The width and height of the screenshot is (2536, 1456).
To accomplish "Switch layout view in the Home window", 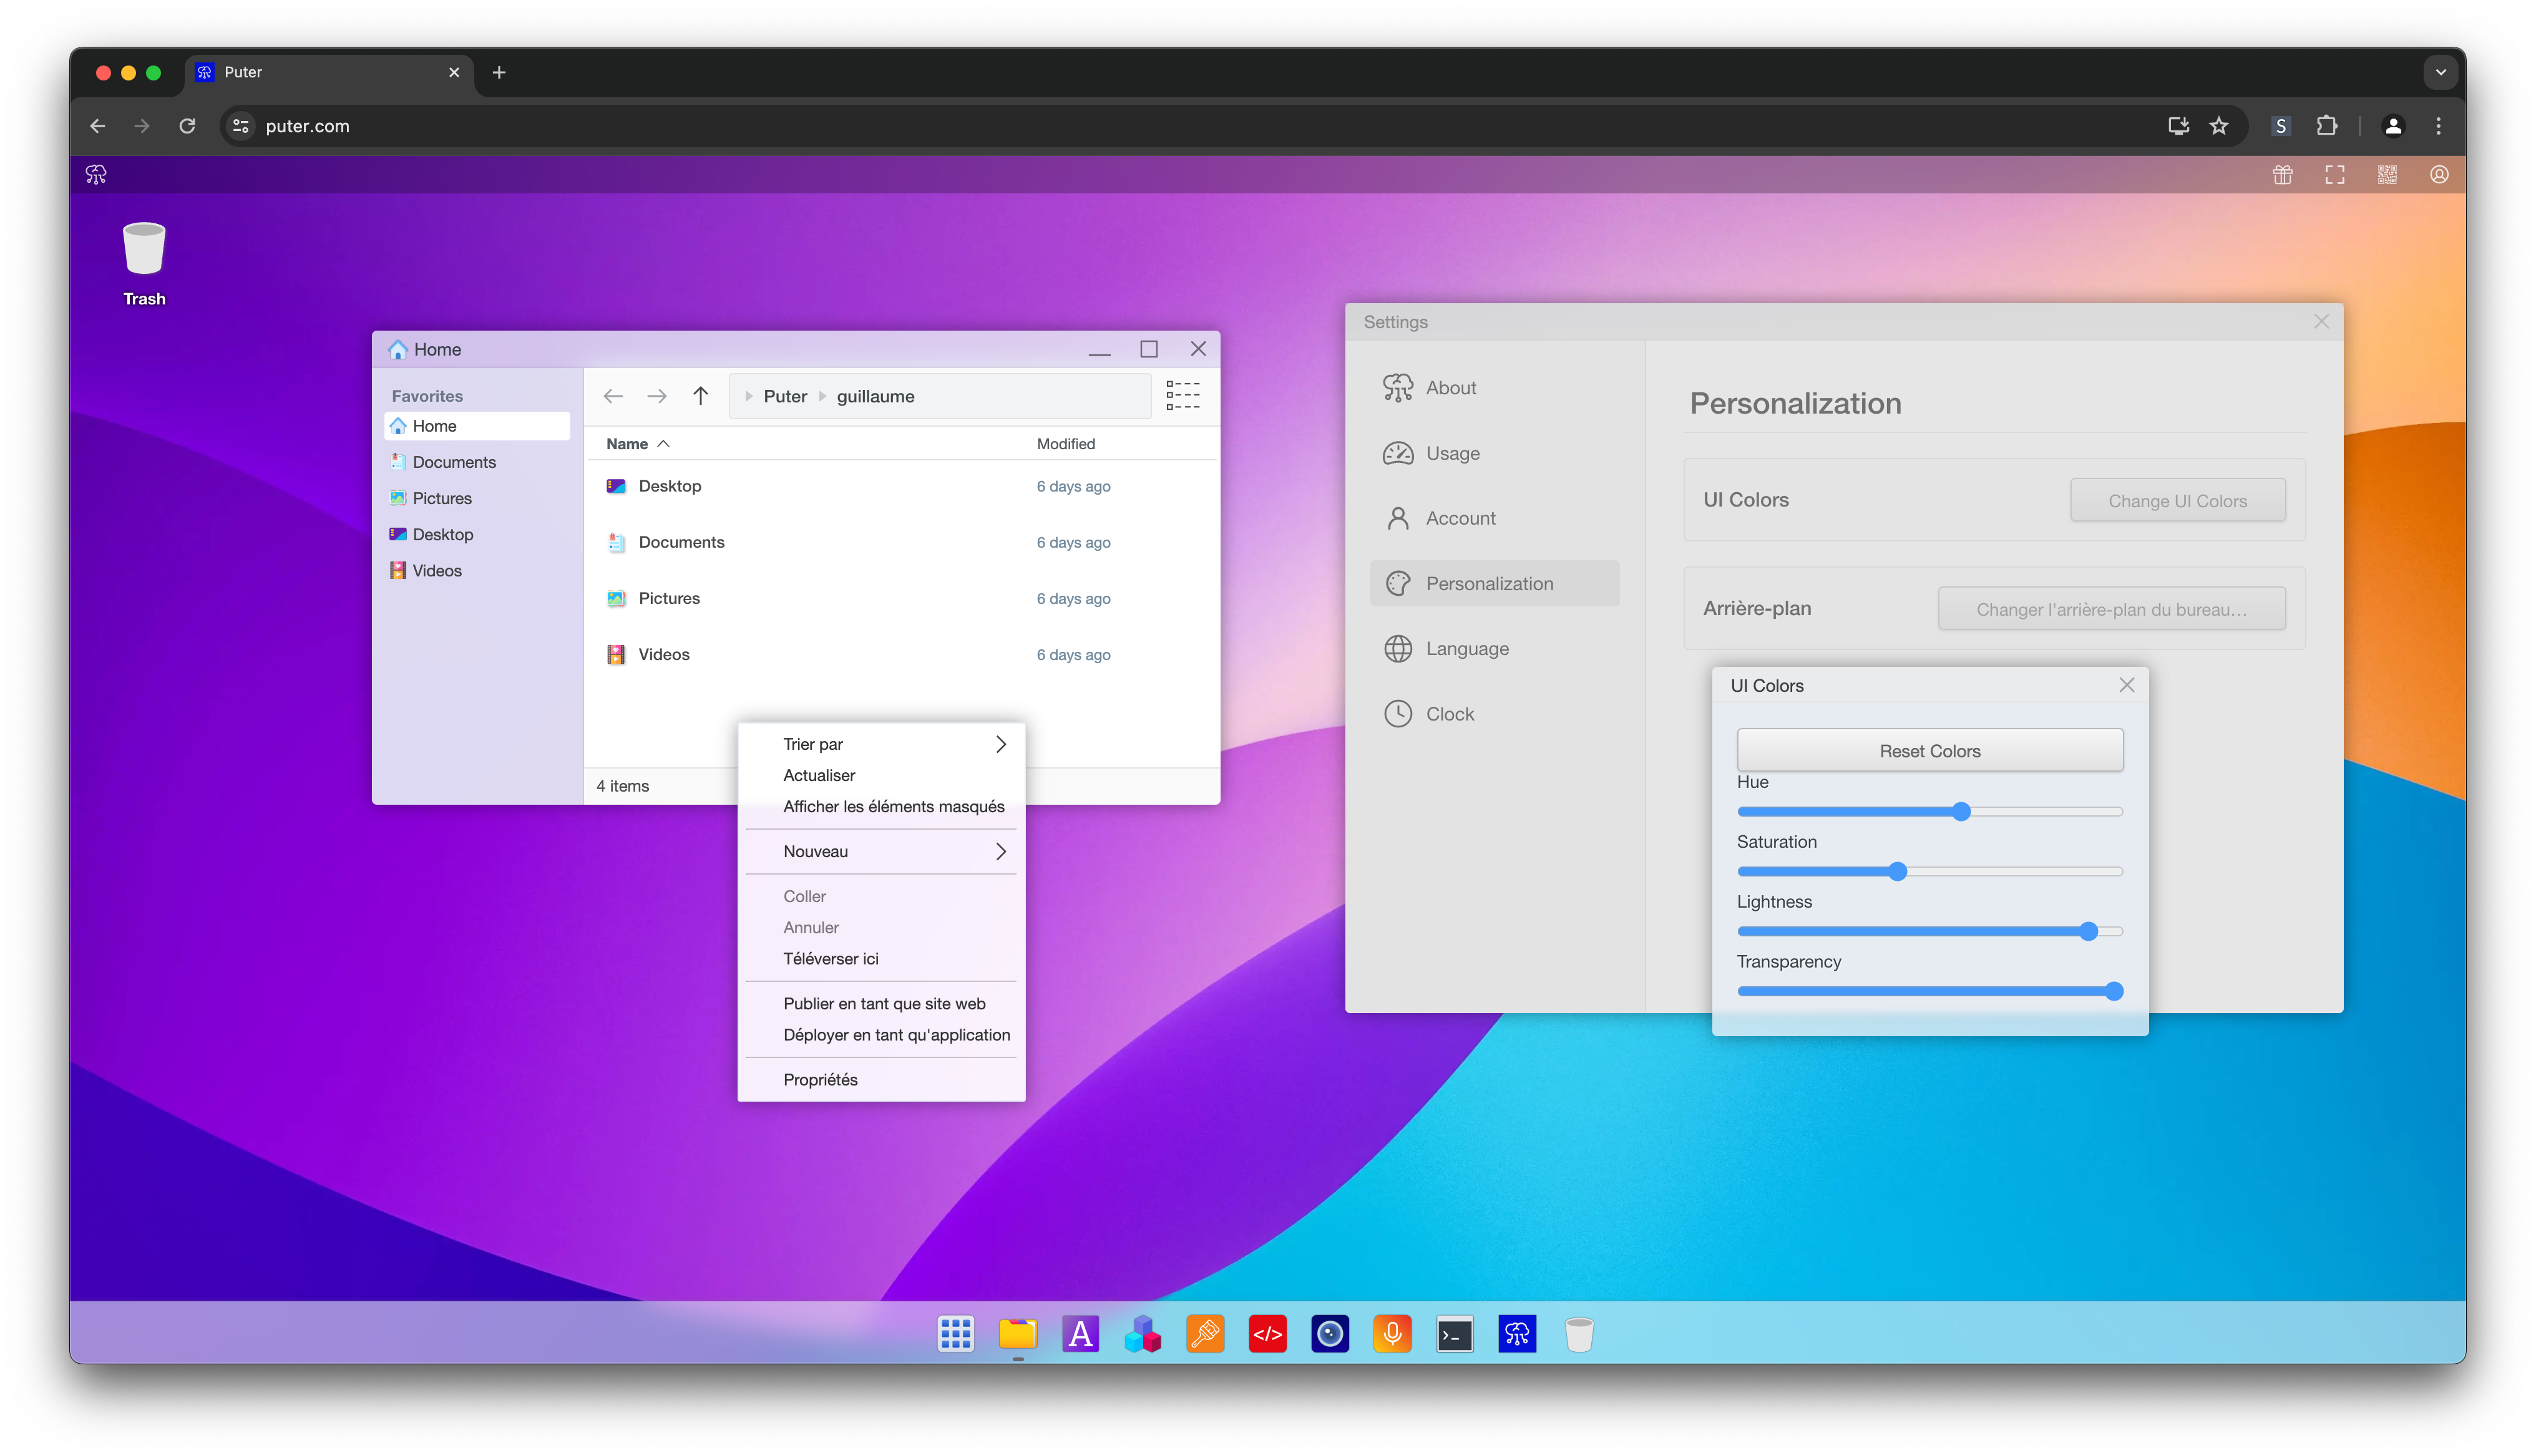I will coord(1183,395).
